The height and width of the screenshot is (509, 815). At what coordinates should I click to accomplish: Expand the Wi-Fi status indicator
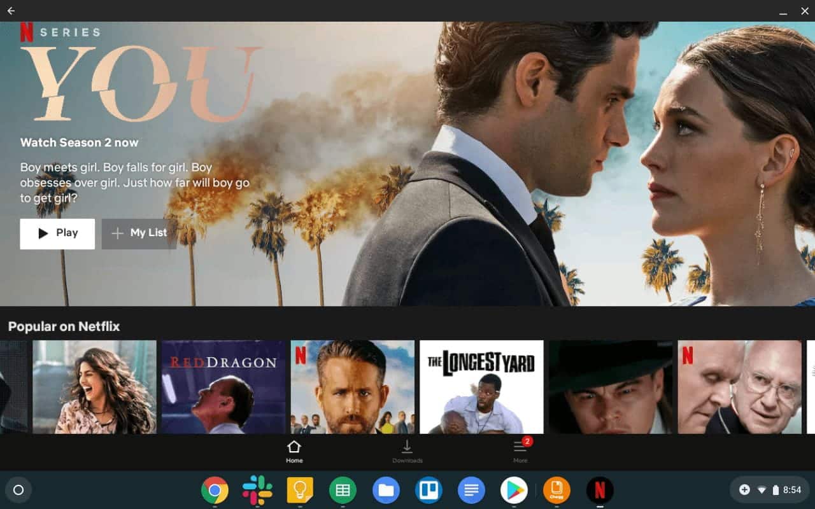point(762,490)
